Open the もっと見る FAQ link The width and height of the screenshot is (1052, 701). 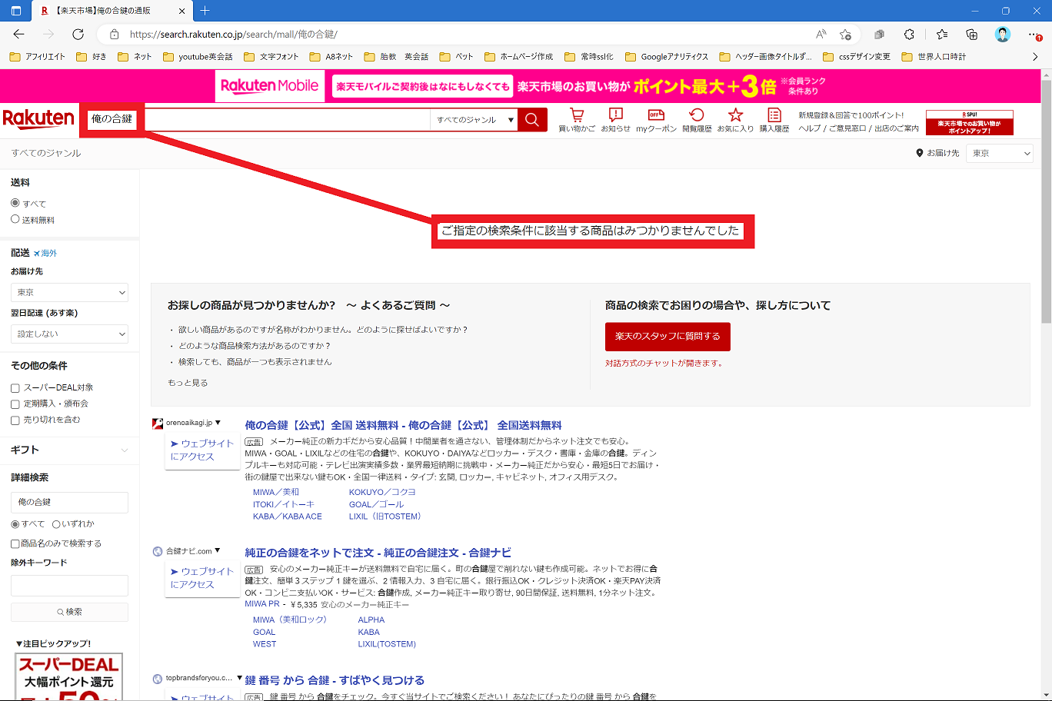[x=188, y=383]
